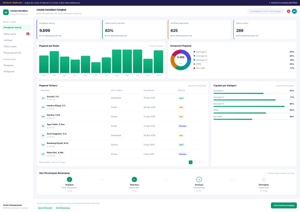Click the PPPK legend color dot
Image resolution: width=300 pixels, height=212 pixels.
[x=194, y=64]
